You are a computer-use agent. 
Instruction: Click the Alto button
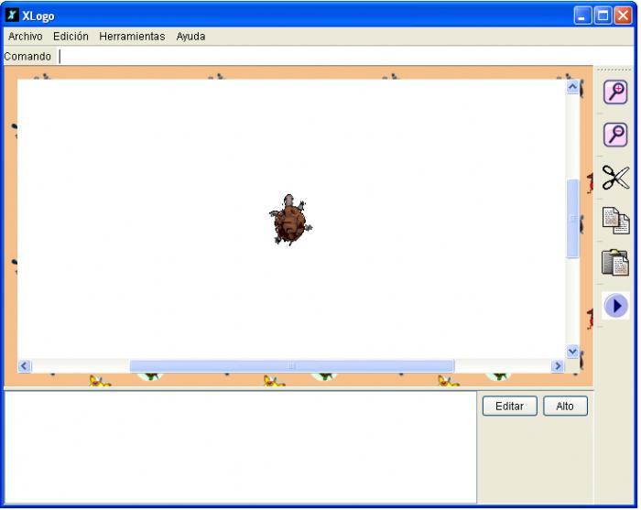(565, 406)
